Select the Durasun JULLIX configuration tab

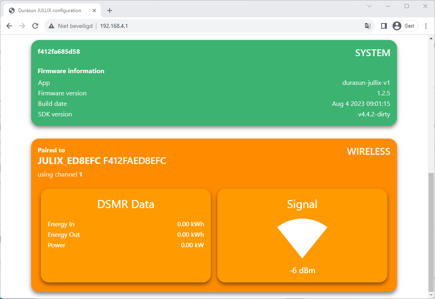tap(53, 11)
